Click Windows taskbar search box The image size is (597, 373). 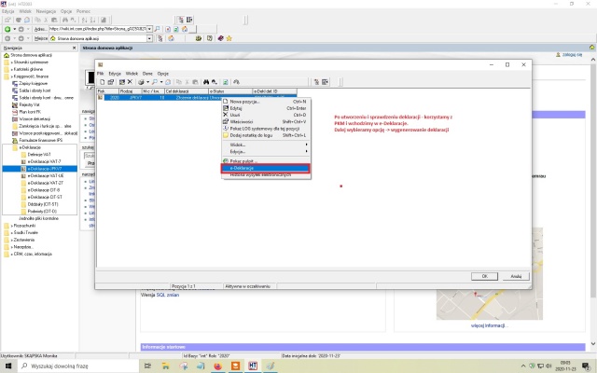point(78,366)
